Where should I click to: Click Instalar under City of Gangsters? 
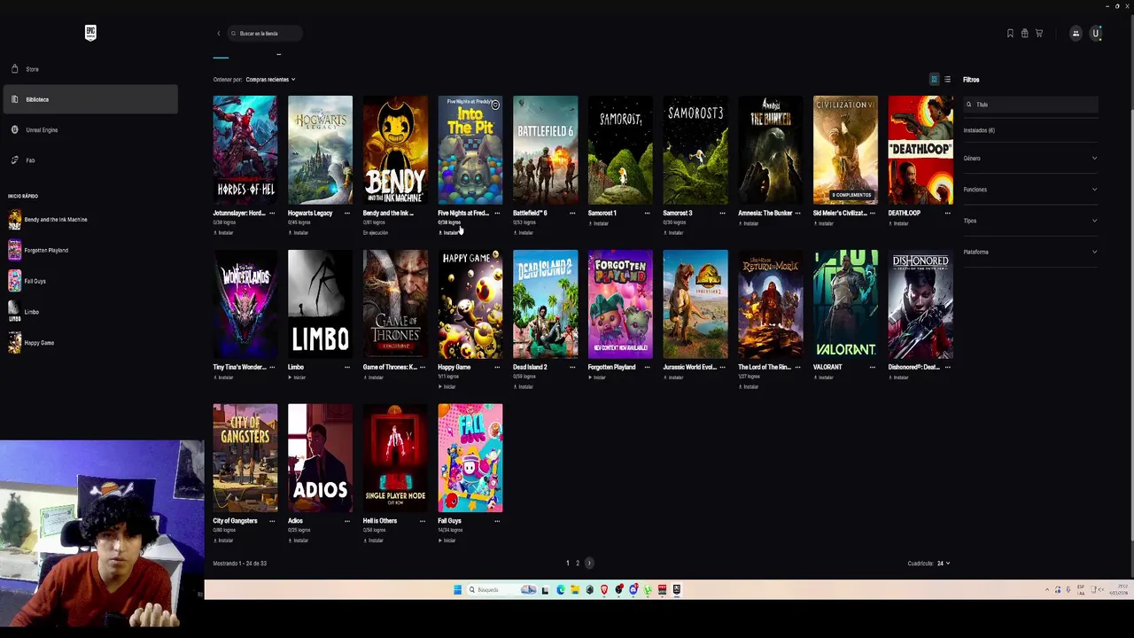click(225, 541)
